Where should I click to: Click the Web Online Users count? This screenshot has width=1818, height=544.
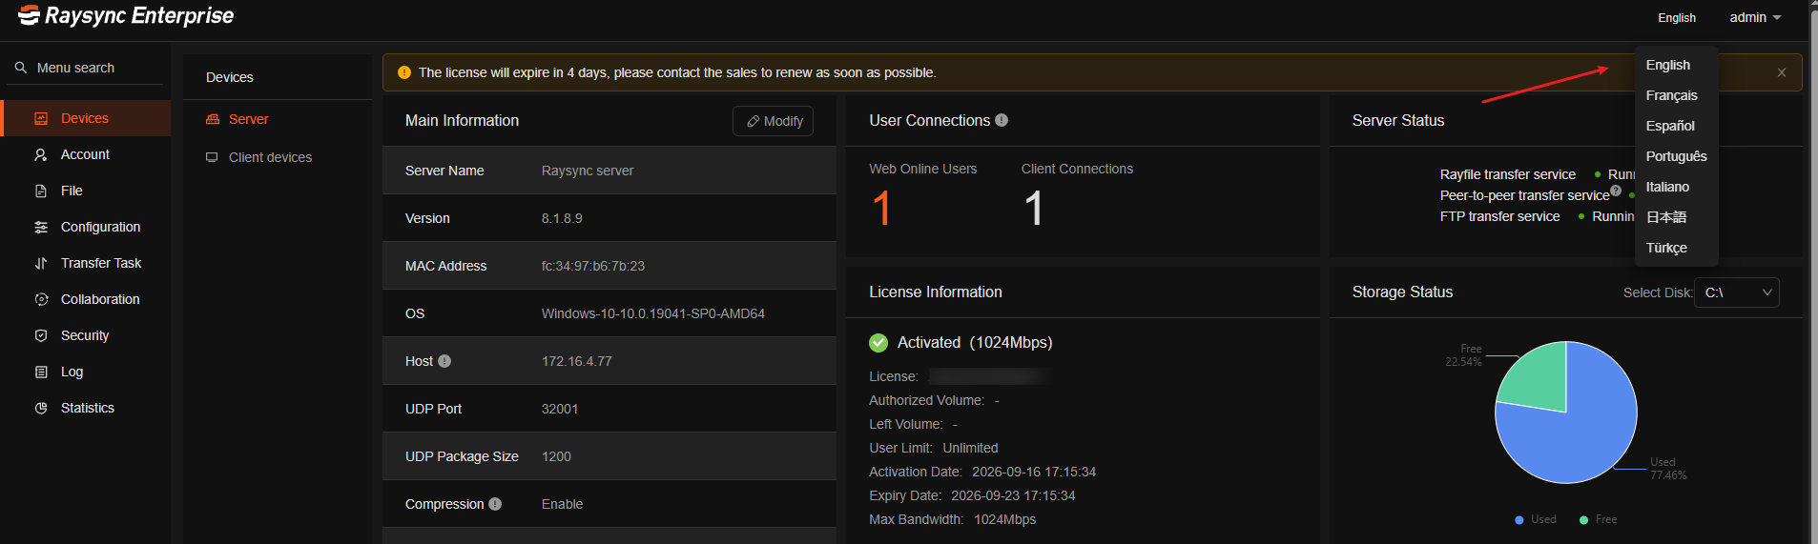tap(881, 208)
